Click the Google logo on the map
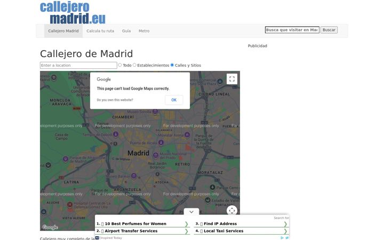 (x=50, y=227)
